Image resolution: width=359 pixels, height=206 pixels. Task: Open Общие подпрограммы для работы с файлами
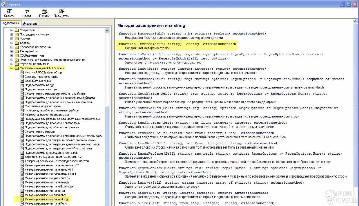56,93
